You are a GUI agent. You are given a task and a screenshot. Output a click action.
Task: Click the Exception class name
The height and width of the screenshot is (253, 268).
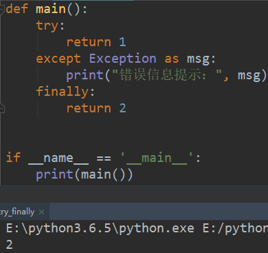pos(123,59)
